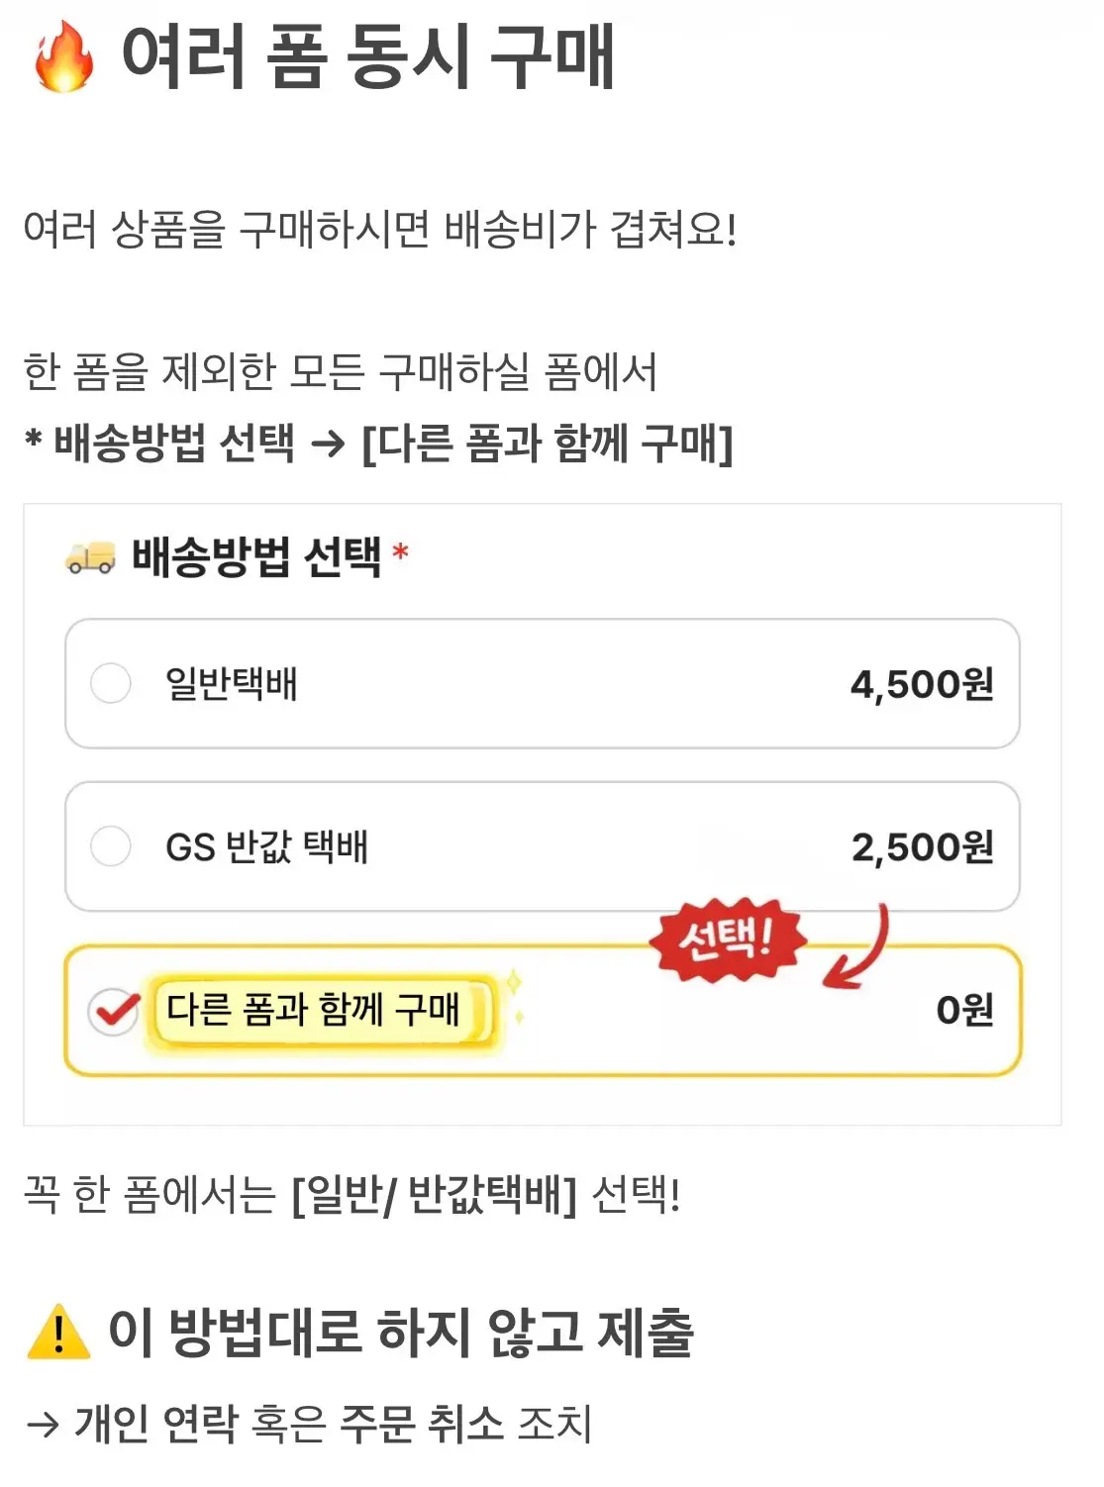The width and height of the screenshot is (1104, 1487).
Task: Click the yellow warning triangle icon
Action: tap(58, 1332)
